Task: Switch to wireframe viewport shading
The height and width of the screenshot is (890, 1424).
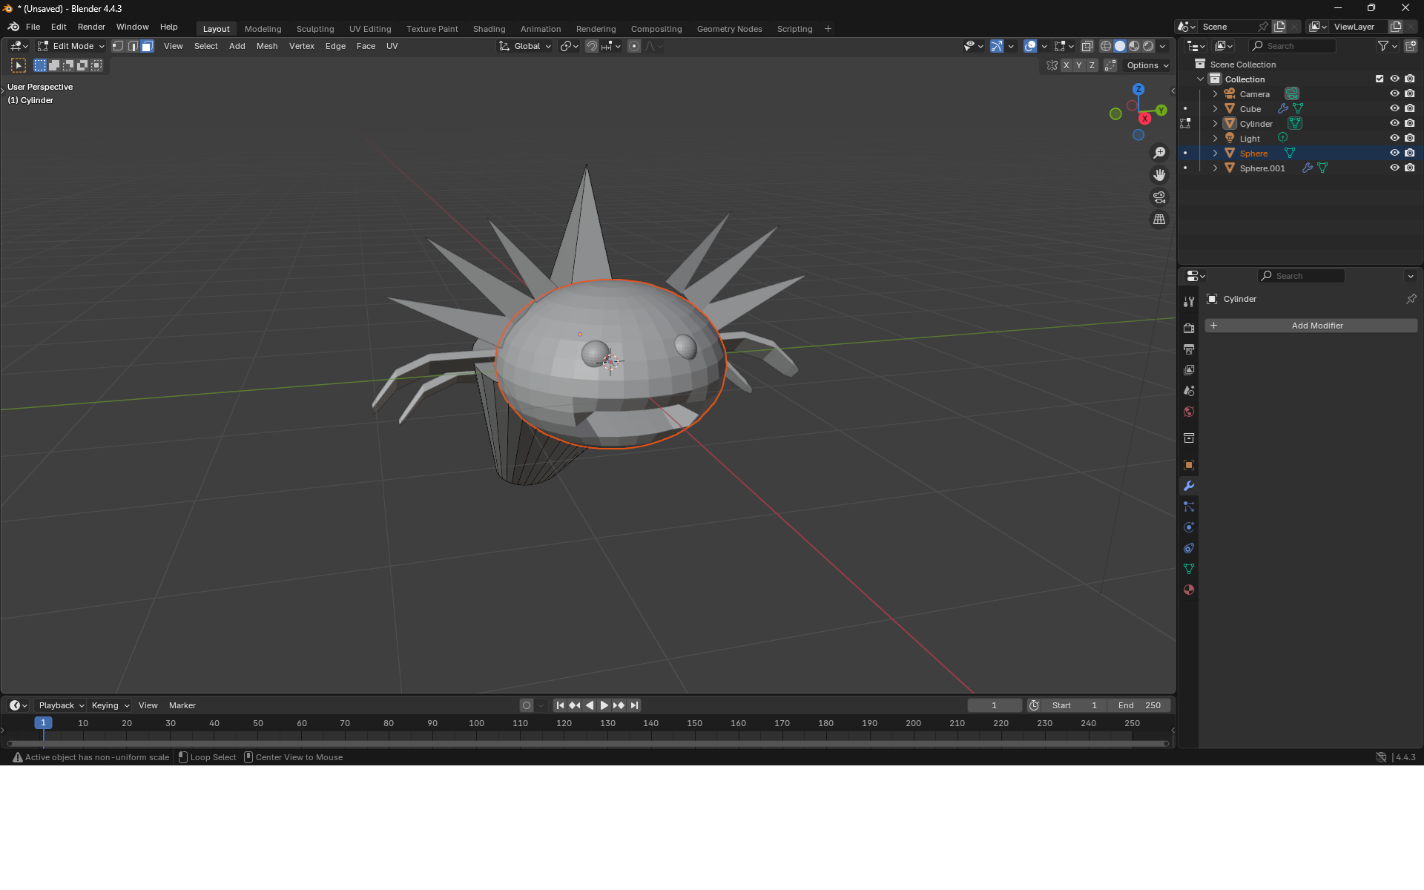Action: (1106, 46)
